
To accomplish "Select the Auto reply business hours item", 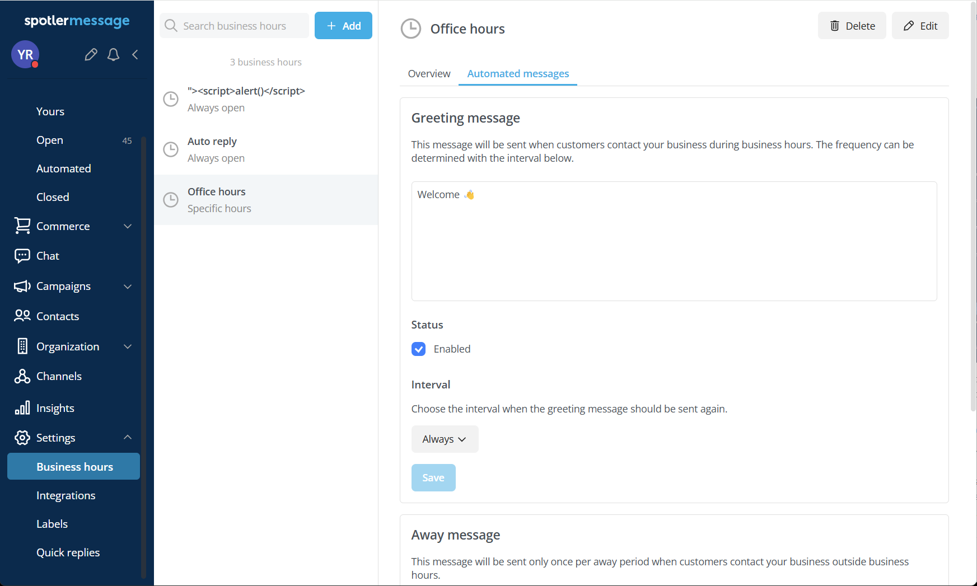I will pyautogui.click(x=266, y=149).
